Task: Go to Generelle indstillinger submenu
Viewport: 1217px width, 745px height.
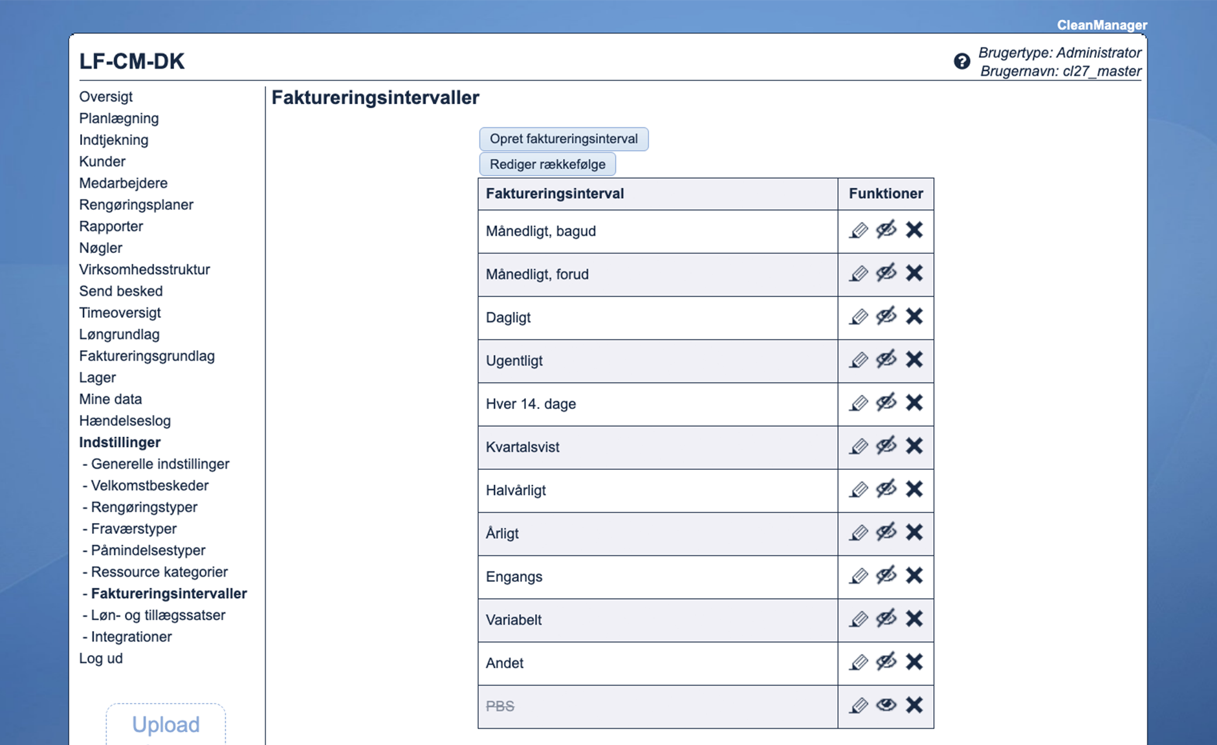Action: pyautogui.click(x=160, y=464)
